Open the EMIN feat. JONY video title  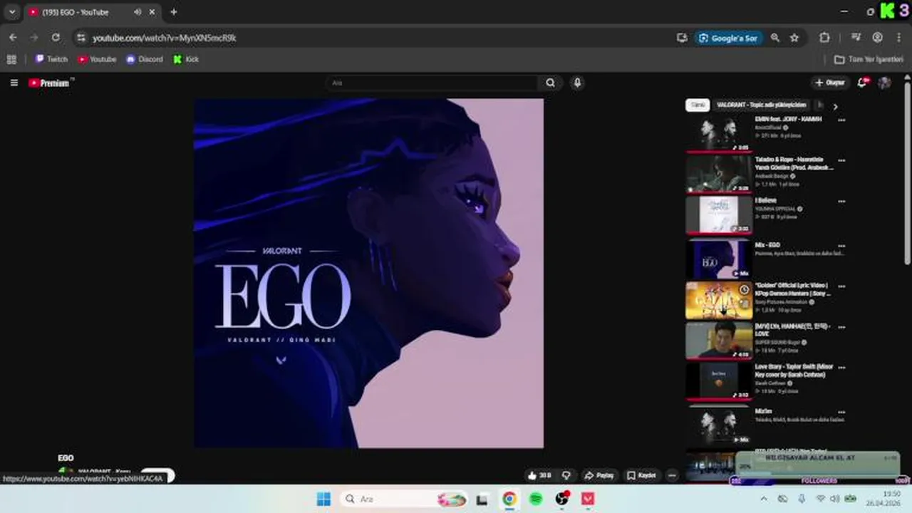[x=788, y=119]
